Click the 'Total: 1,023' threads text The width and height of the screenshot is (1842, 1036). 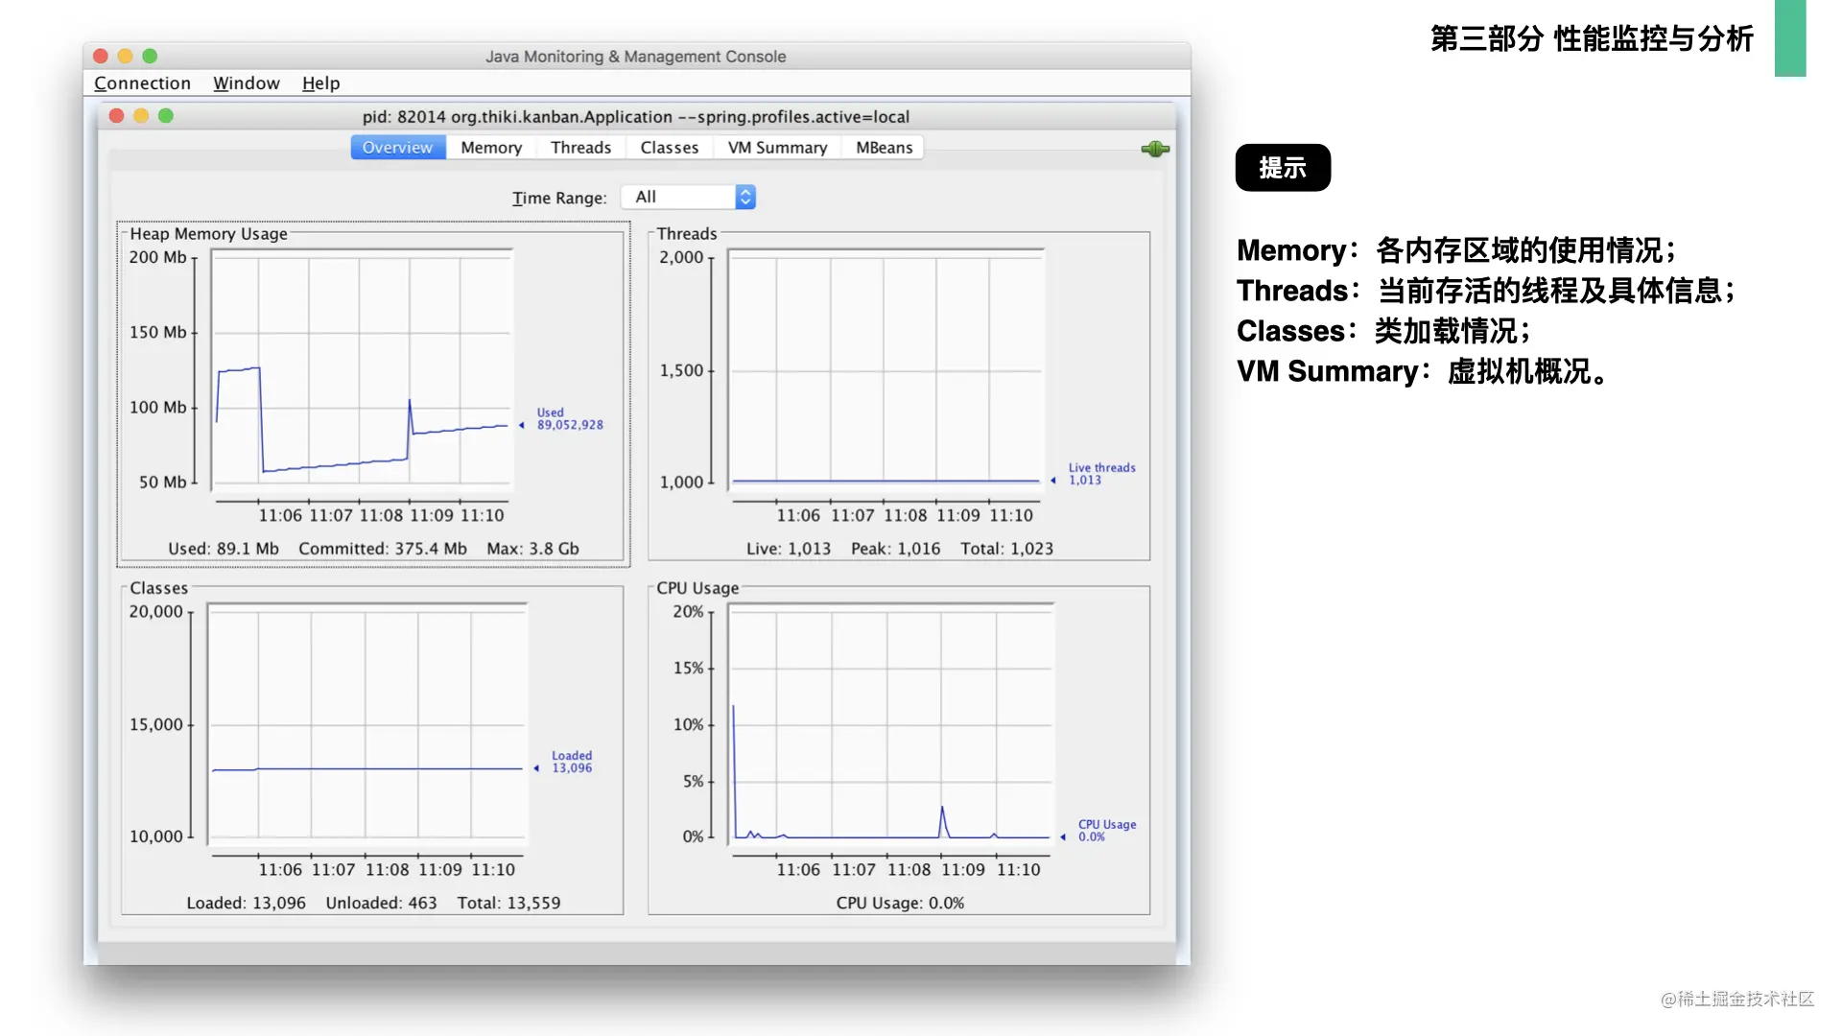click(1006, 549)
